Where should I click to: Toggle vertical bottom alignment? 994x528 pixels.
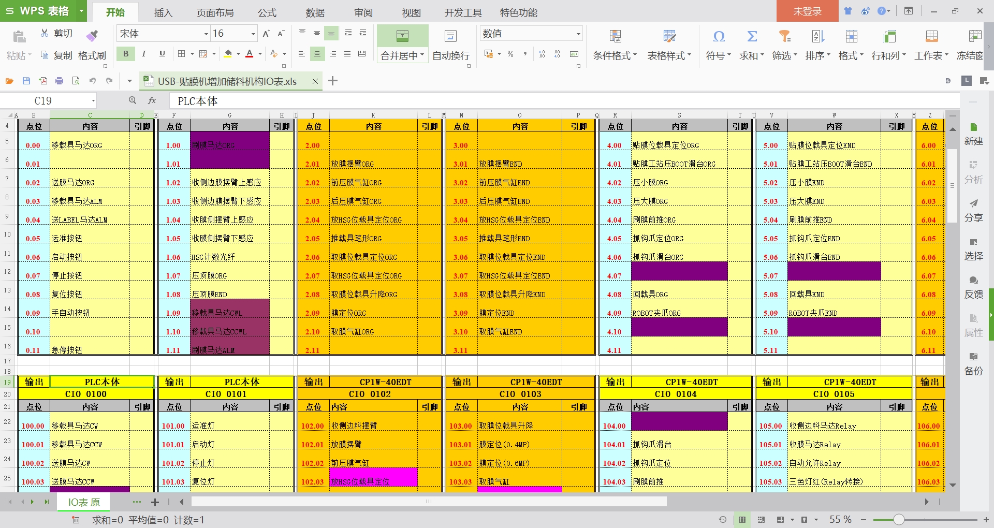tap(331, 33)
